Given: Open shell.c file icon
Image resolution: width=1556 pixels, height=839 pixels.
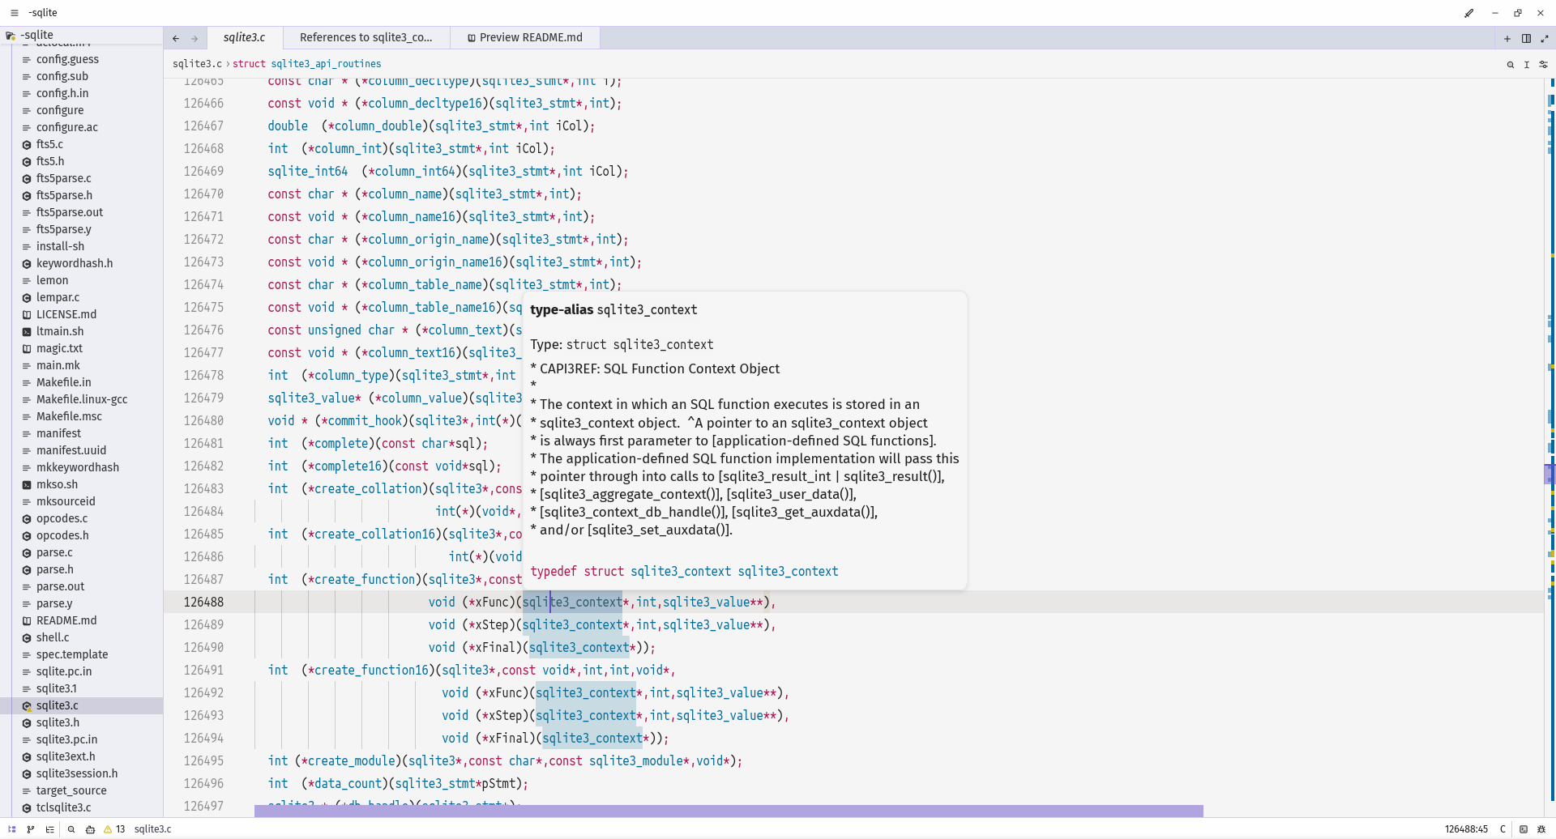Looking at the screenshot, I should pos(27,638).
